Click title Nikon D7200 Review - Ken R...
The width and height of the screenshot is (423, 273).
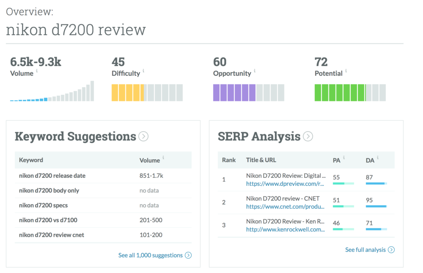pyautogui.click(x=285, y=222)
